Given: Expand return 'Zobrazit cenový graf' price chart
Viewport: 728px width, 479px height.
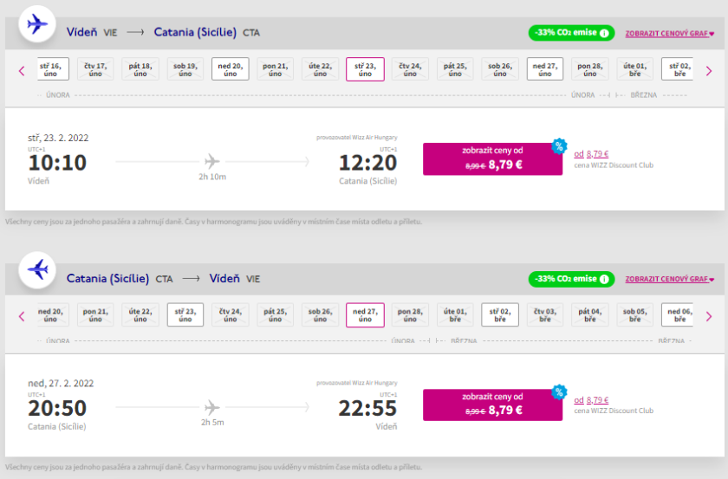Looking at the screenshot, I should (668, 280).
